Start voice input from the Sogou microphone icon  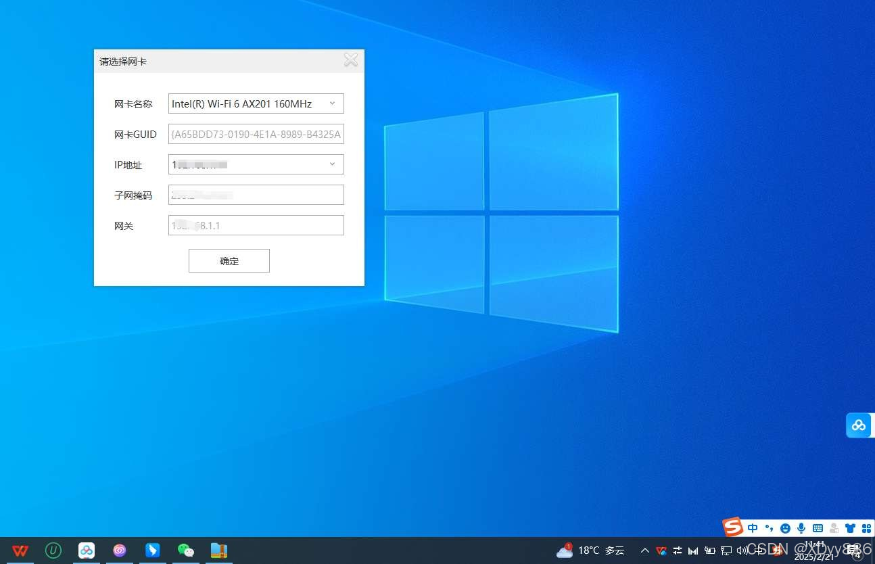(x=801, y=528)
